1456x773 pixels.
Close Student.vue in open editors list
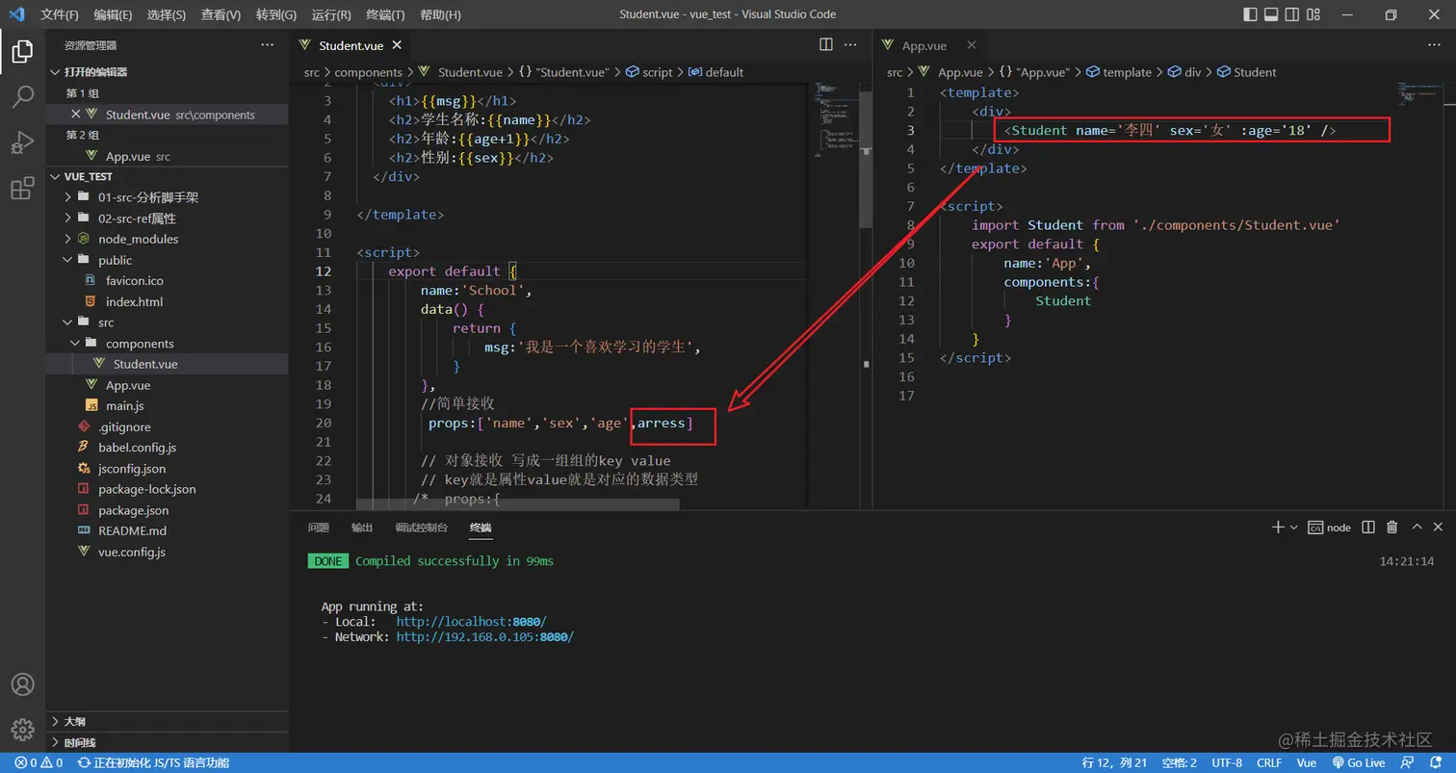pos(76,115)
